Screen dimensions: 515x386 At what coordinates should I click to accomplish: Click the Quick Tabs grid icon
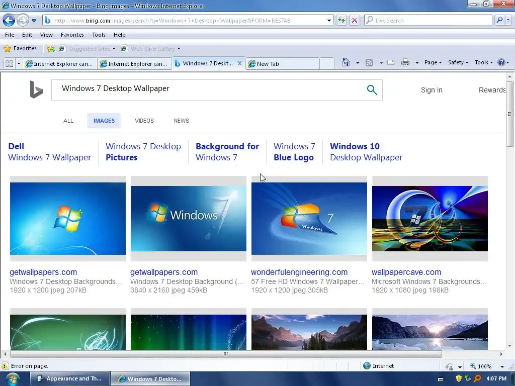[x=9, y=63]
